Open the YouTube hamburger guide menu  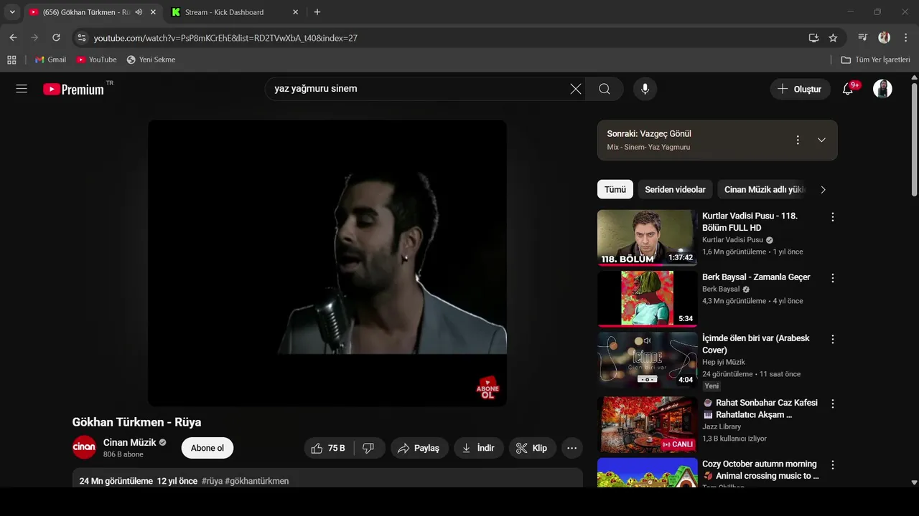22,89
